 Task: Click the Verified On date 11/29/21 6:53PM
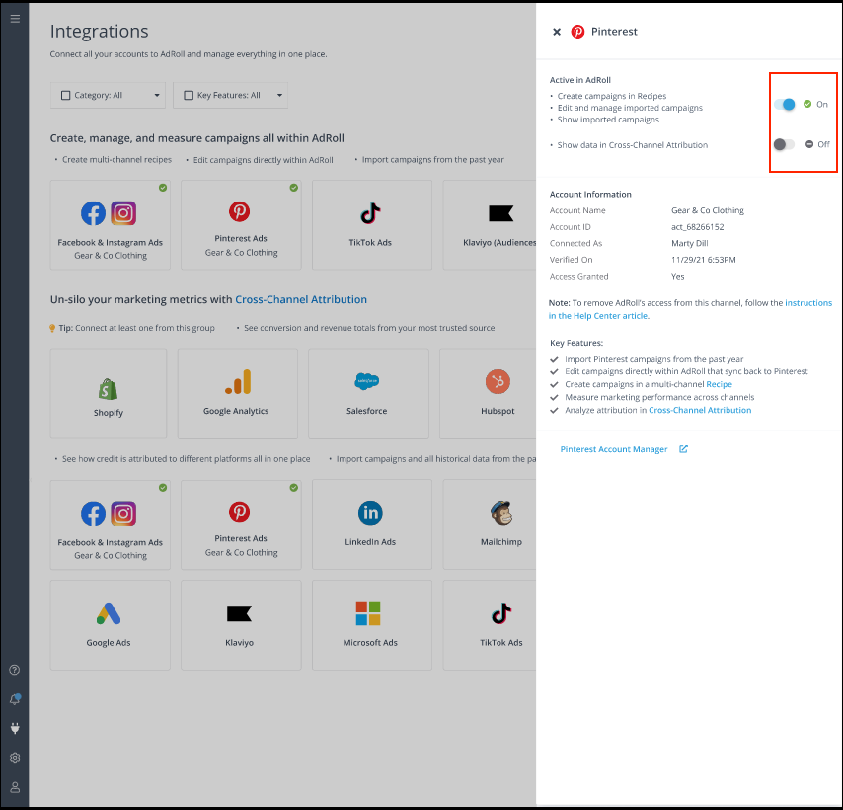click(703, 260)
